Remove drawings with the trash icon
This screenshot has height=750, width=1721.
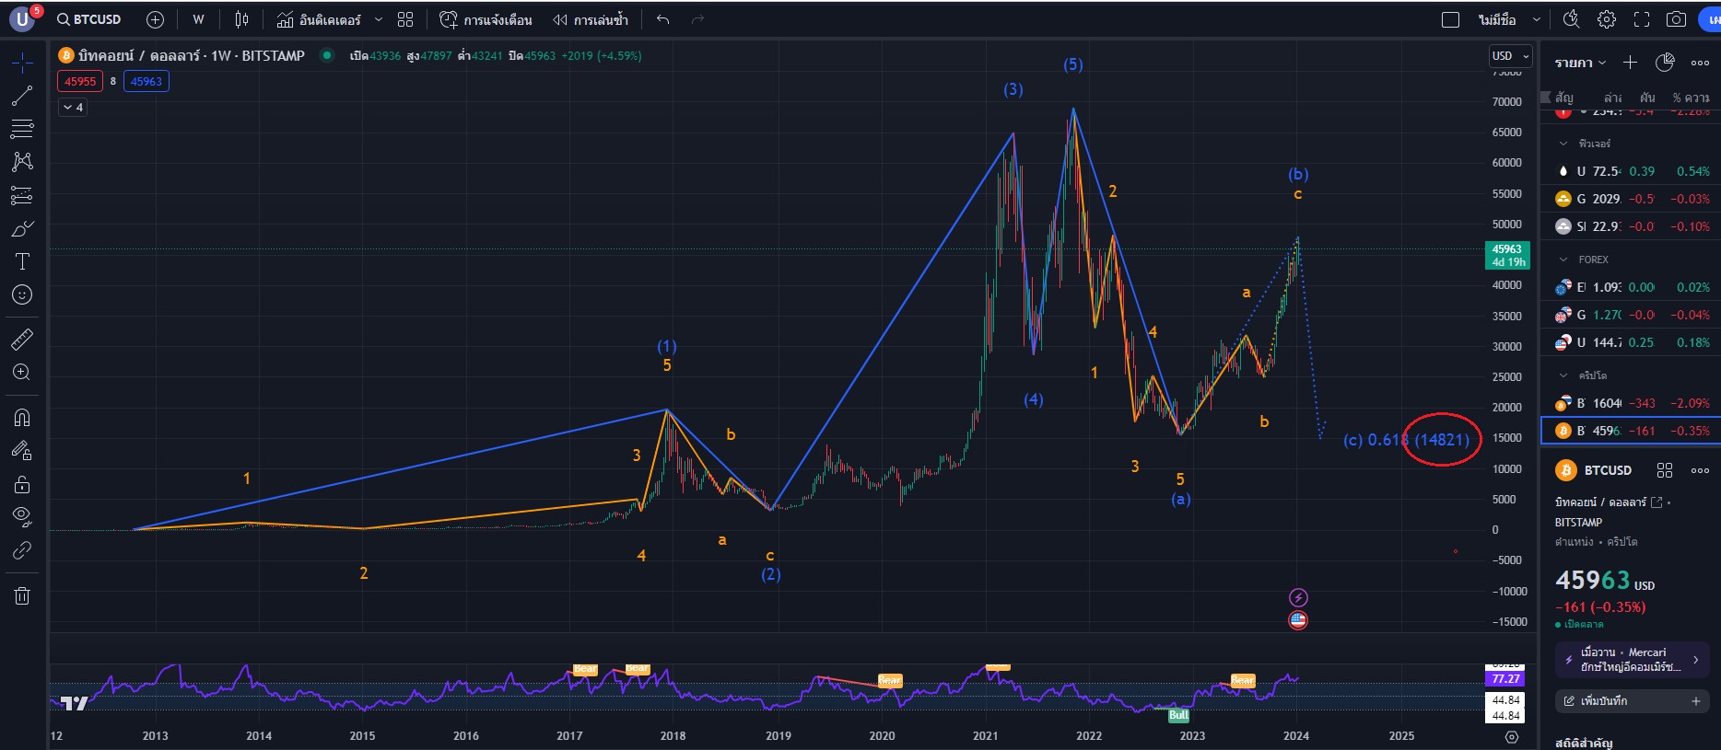point(22,596)
